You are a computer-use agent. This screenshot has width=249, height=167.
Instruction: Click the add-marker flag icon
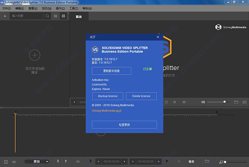coord(58,162)
